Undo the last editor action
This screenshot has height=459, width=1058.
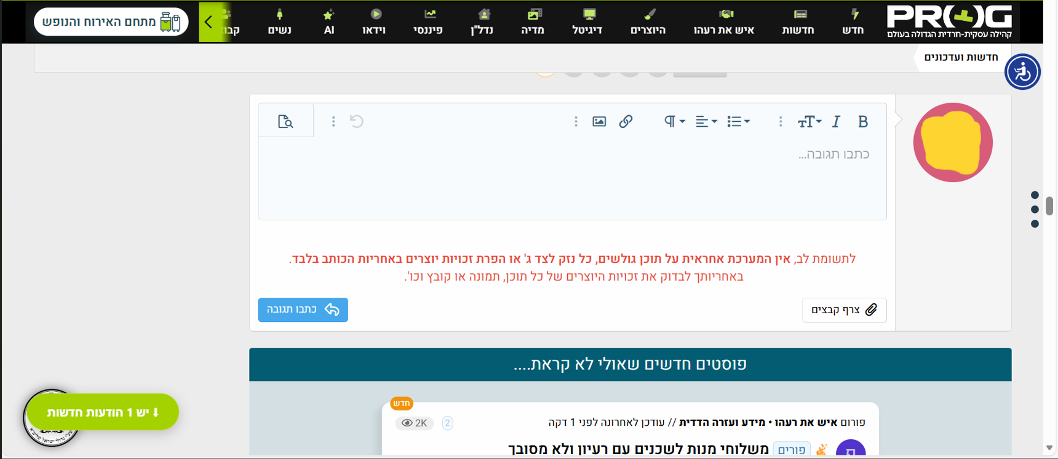click(357, 121)
